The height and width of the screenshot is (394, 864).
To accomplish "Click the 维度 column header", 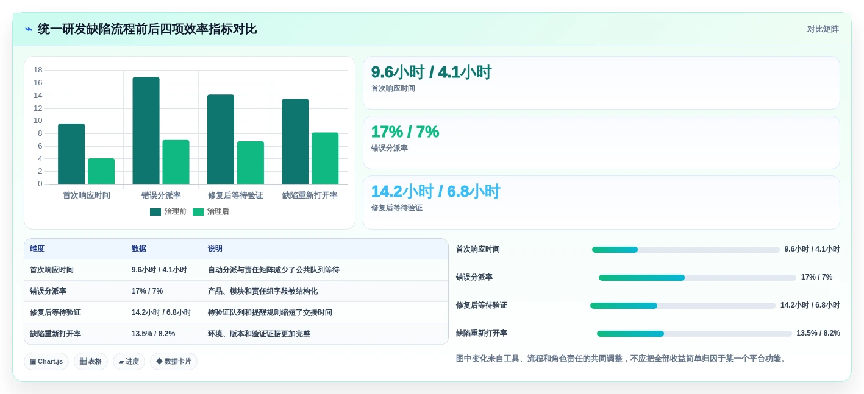I will pyautogui.click(x=37, y=248).
